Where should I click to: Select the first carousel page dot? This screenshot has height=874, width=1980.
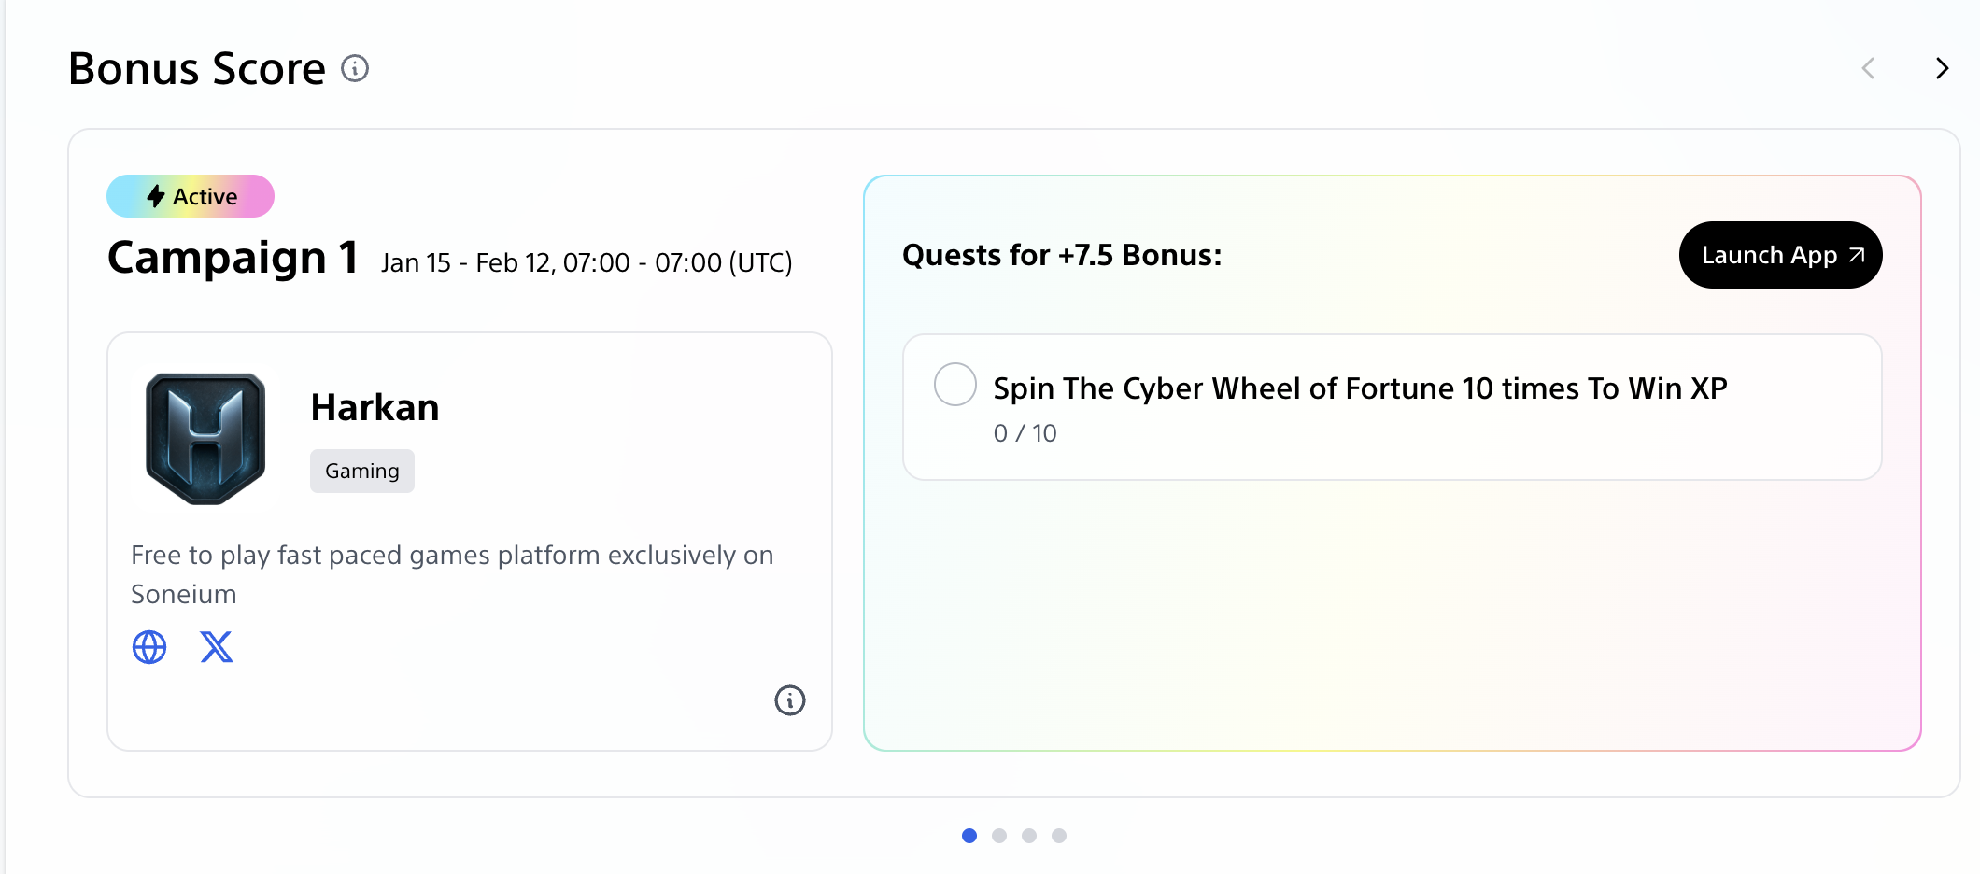(x=969, y=836)
